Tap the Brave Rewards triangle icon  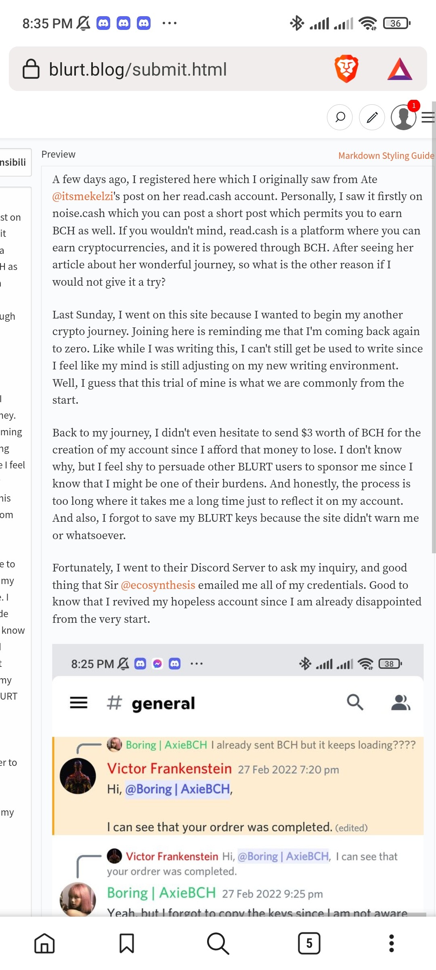(x=400, y=69)
